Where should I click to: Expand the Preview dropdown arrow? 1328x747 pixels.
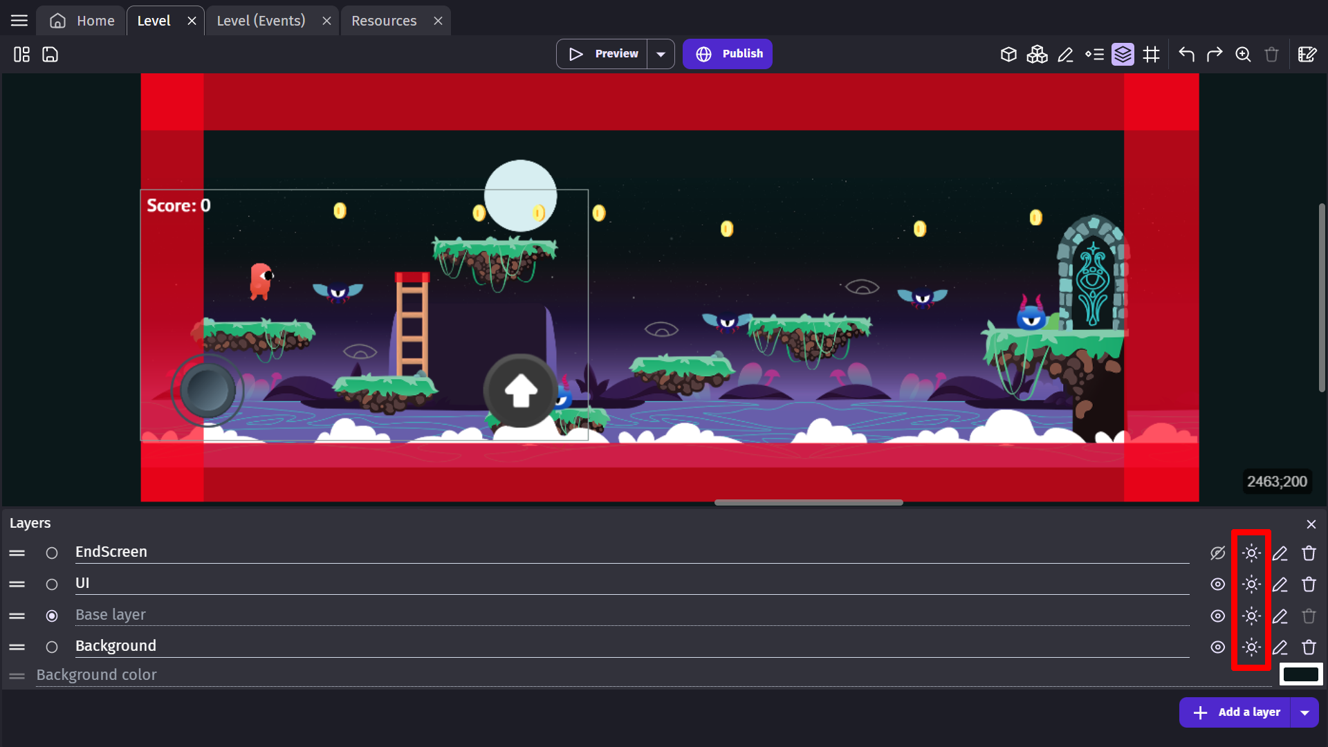coord(661,54)
